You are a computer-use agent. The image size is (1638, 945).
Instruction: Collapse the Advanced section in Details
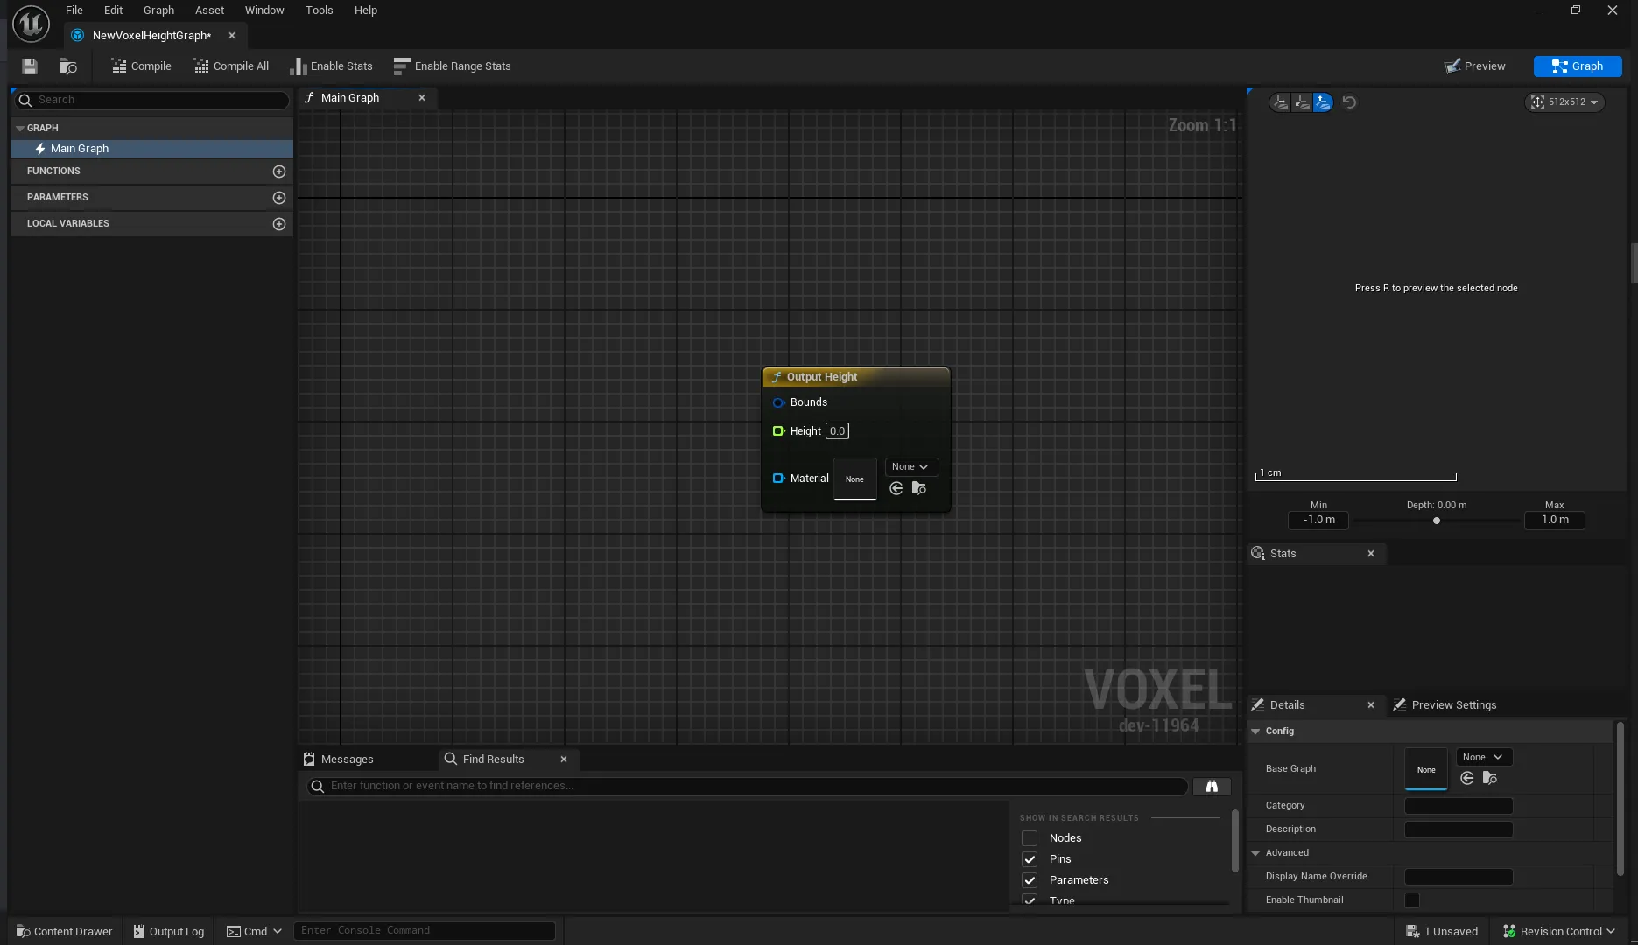point(1255,852)
